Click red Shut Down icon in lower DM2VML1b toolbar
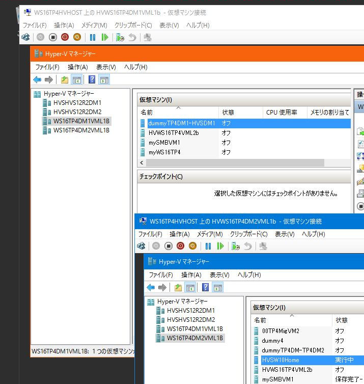The height and width of the screenshot is (384, 364). point(180,246)
